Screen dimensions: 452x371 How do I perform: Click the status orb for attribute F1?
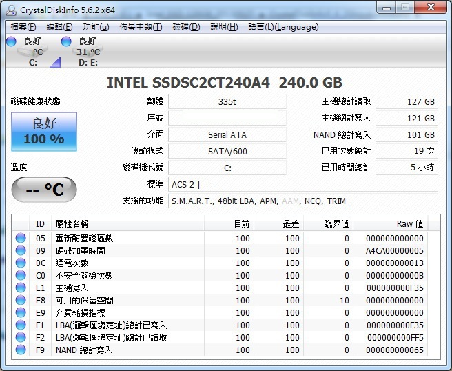click(x=21, y=325)
